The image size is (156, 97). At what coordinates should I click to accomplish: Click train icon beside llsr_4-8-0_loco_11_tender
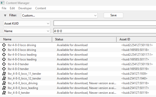click(x=4, y=74)
